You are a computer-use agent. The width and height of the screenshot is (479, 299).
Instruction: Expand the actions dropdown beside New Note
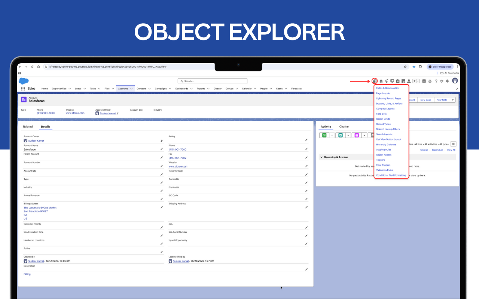click(452, 100)
